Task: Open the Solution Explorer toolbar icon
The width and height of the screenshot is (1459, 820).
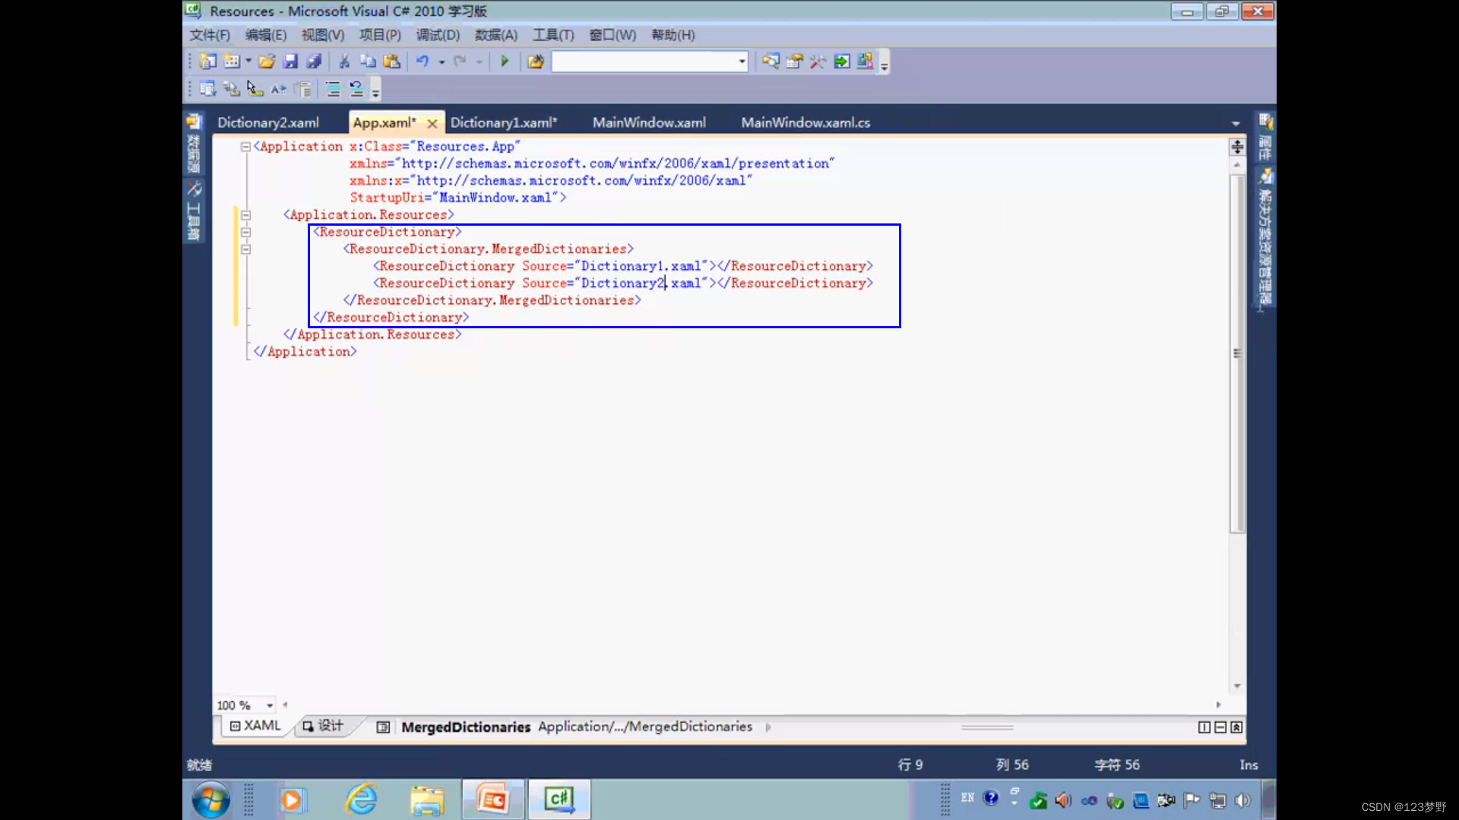Action: tap(771, 62)
